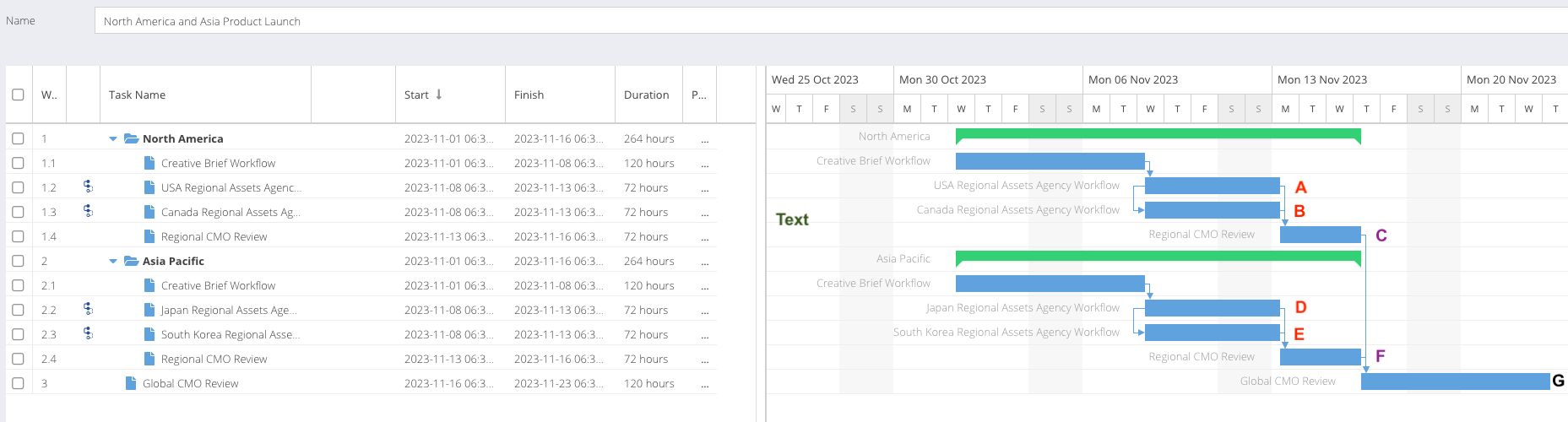
Task: Select the South Korea Regional Assets task name
Action: [x=230, y=334]
